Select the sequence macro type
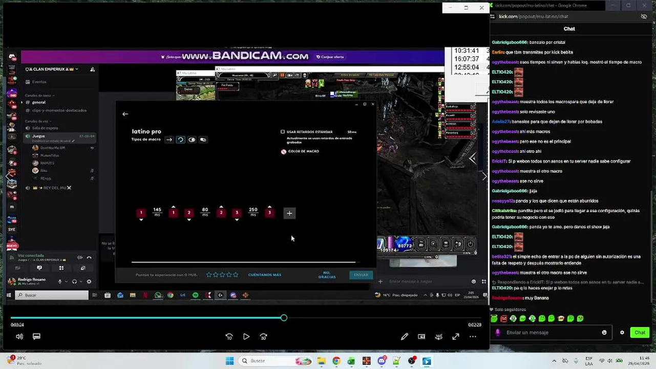Image resolution: width=656 pixels, height=369 pixels. 203,139
